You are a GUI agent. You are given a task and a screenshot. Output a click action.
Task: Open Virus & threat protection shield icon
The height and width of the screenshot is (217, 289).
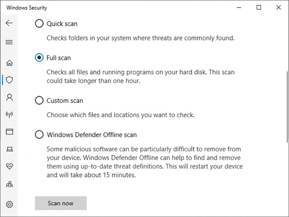[9, 80]
